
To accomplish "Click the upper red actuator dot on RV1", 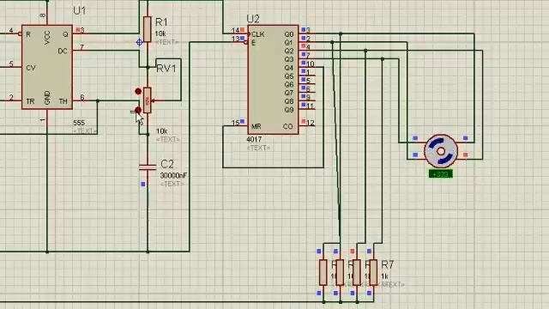I will click(138, 92).
